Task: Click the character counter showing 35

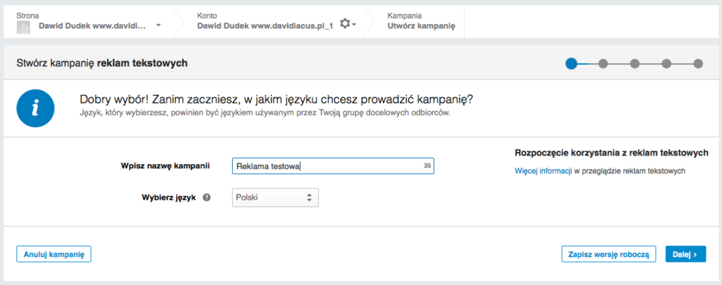Action: (427, 166)
